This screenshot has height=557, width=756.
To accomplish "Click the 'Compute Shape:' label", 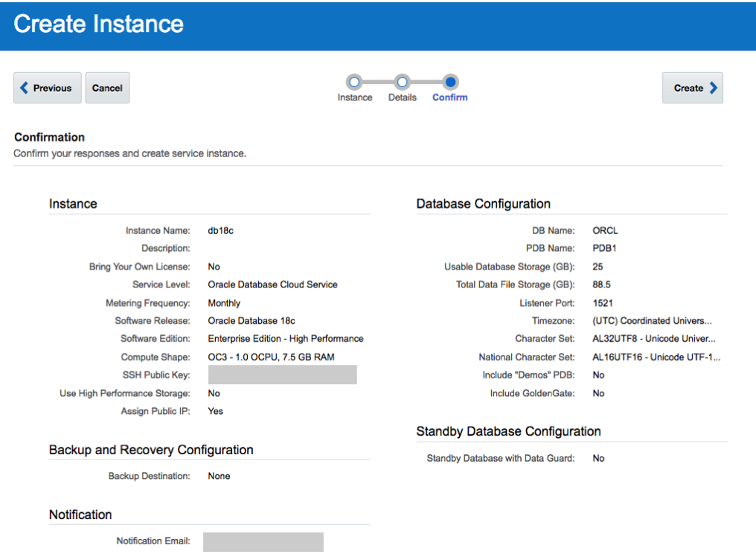I will pyautogui.click(x=156, y=357).
